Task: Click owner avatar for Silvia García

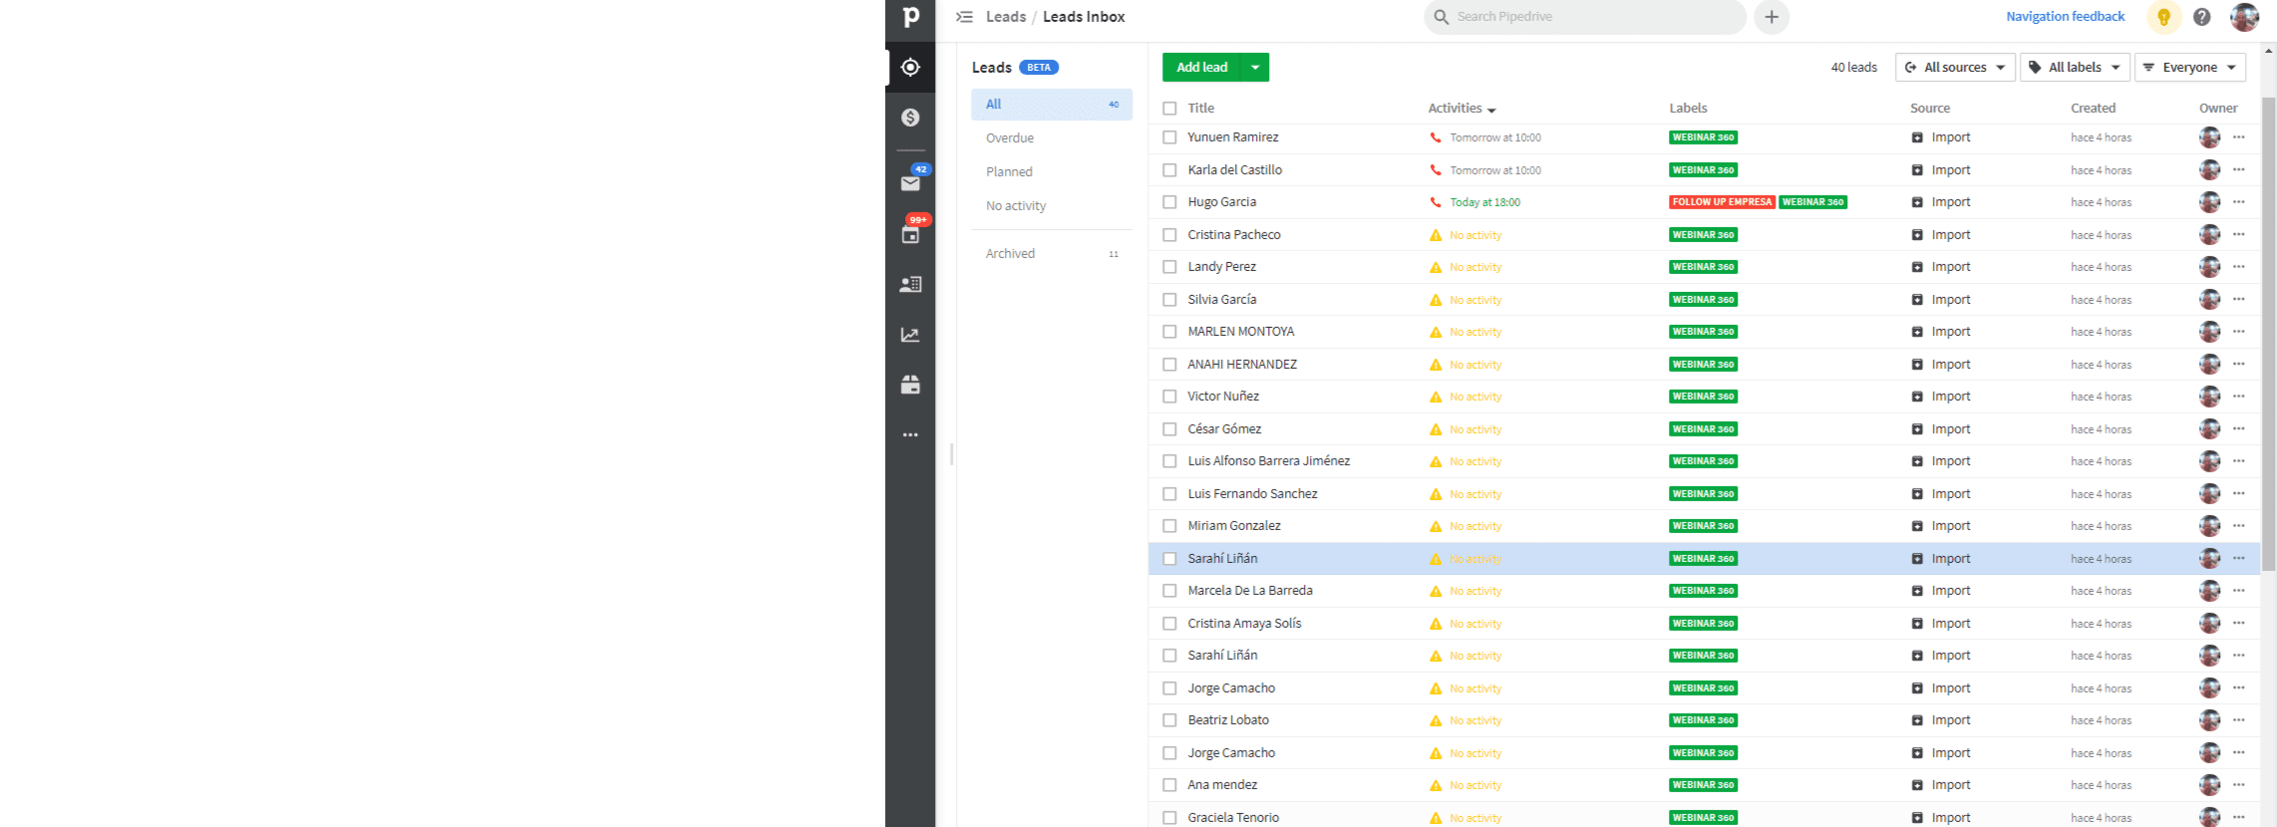Action: [x=2209, y=300]
